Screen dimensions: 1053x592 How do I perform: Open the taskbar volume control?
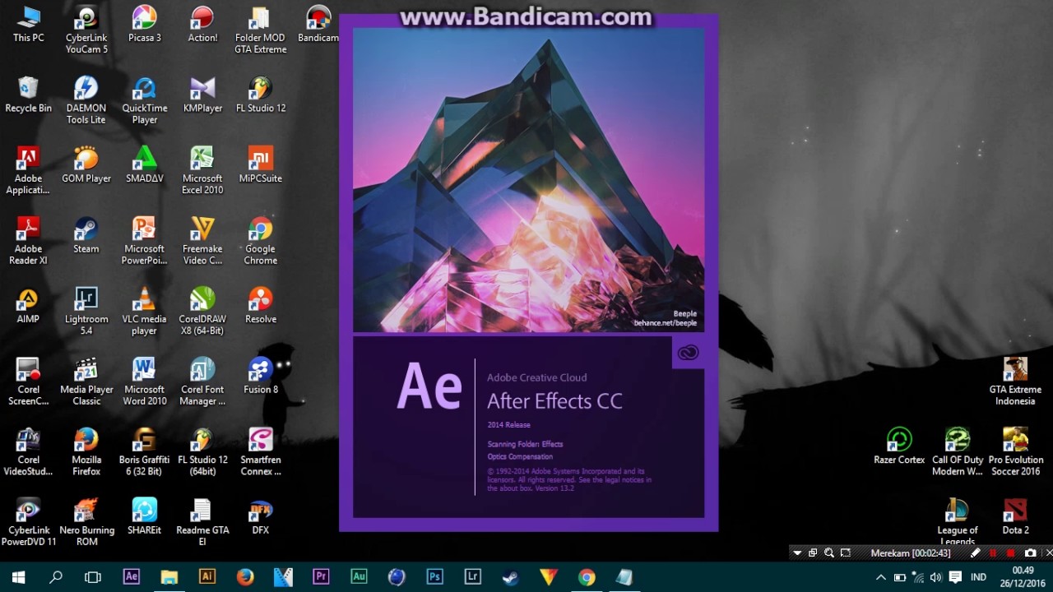(x=935, y=577)
